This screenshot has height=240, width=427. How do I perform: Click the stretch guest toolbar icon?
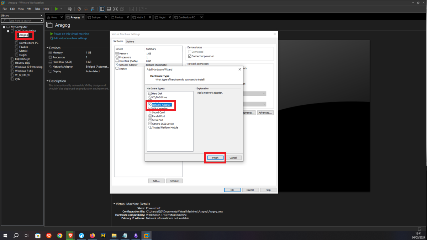(141, 9)
